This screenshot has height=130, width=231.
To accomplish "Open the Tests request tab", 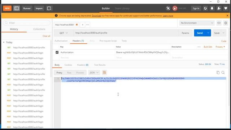I will [124, 41].
